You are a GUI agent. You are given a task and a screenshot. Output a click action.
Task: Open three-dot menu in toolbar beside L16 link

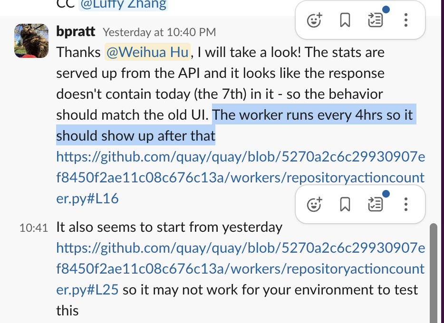405,204
